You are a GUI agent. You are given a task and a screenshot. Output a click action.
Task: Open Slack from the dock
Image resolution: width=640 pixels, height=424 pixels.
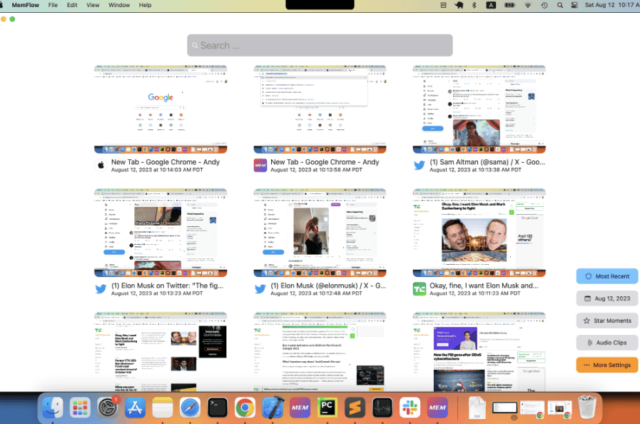click(x=410, y=408)
